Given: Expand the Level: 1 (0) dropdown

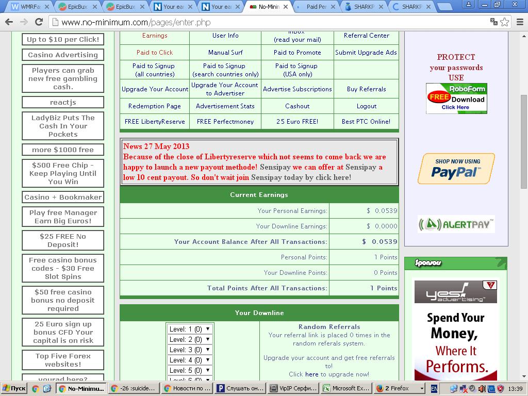Looking at the screenshot, I should click(x=190, y=329).
